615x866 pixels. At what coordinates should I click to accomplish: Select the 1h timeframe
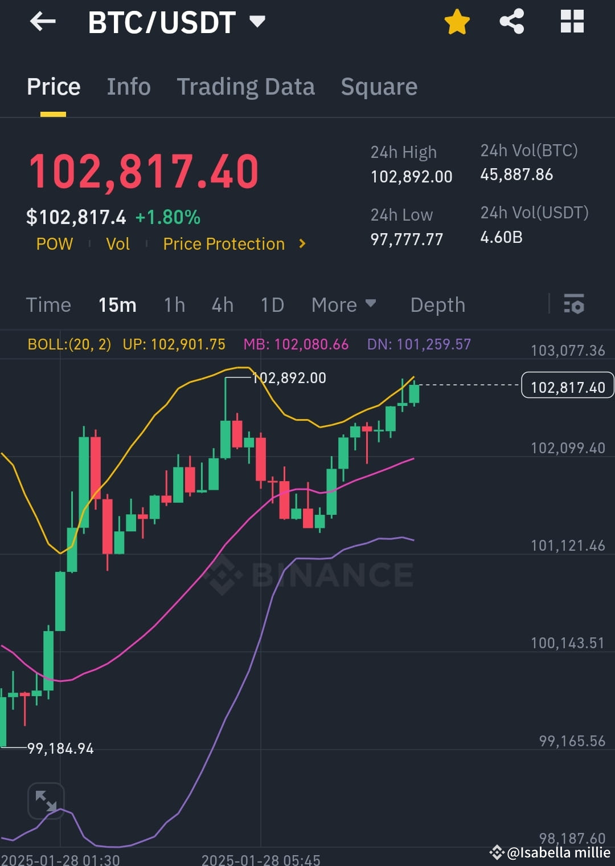pyautogui.click(x=174, y=304)
